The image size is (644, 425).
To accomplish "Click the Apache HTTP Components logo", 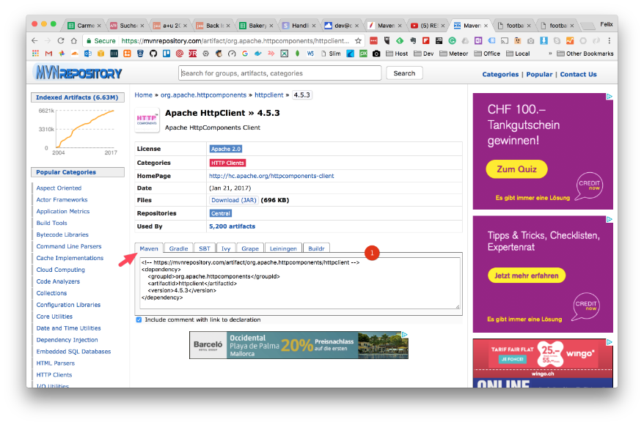I will (147, 121).
